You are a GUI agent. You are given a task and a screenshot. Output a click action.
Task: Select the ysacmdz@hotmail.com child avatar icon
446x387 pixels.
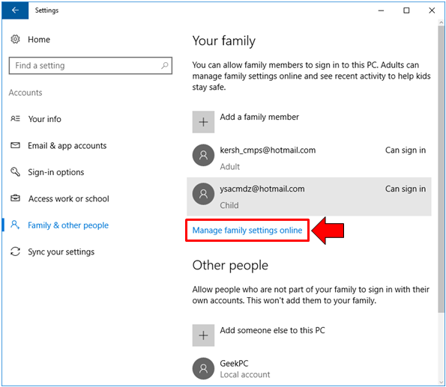coord(203,194)
